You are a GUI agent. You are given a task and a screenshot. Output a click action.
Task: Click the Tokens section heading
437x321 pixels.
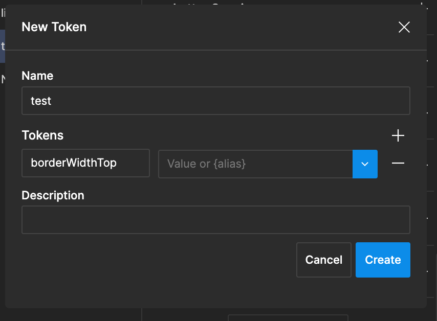click(x=42, y=135)
